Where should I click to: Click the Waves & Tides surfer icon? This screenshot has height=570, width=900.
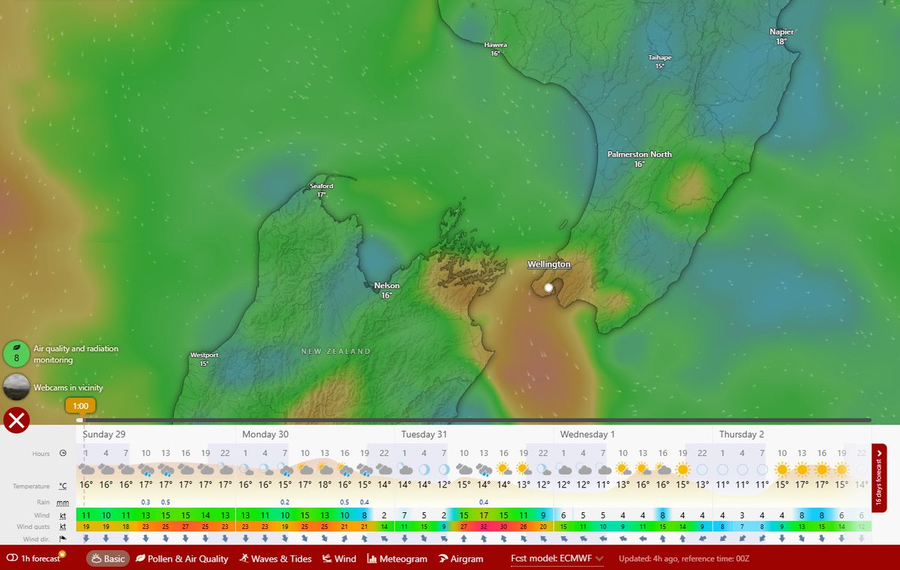[244, 559]
